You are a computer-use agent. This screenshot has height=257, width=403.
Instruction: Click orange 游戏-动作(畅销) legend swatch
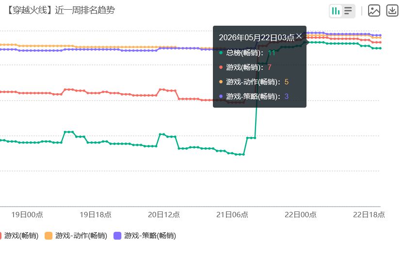[x=48, y=236]
